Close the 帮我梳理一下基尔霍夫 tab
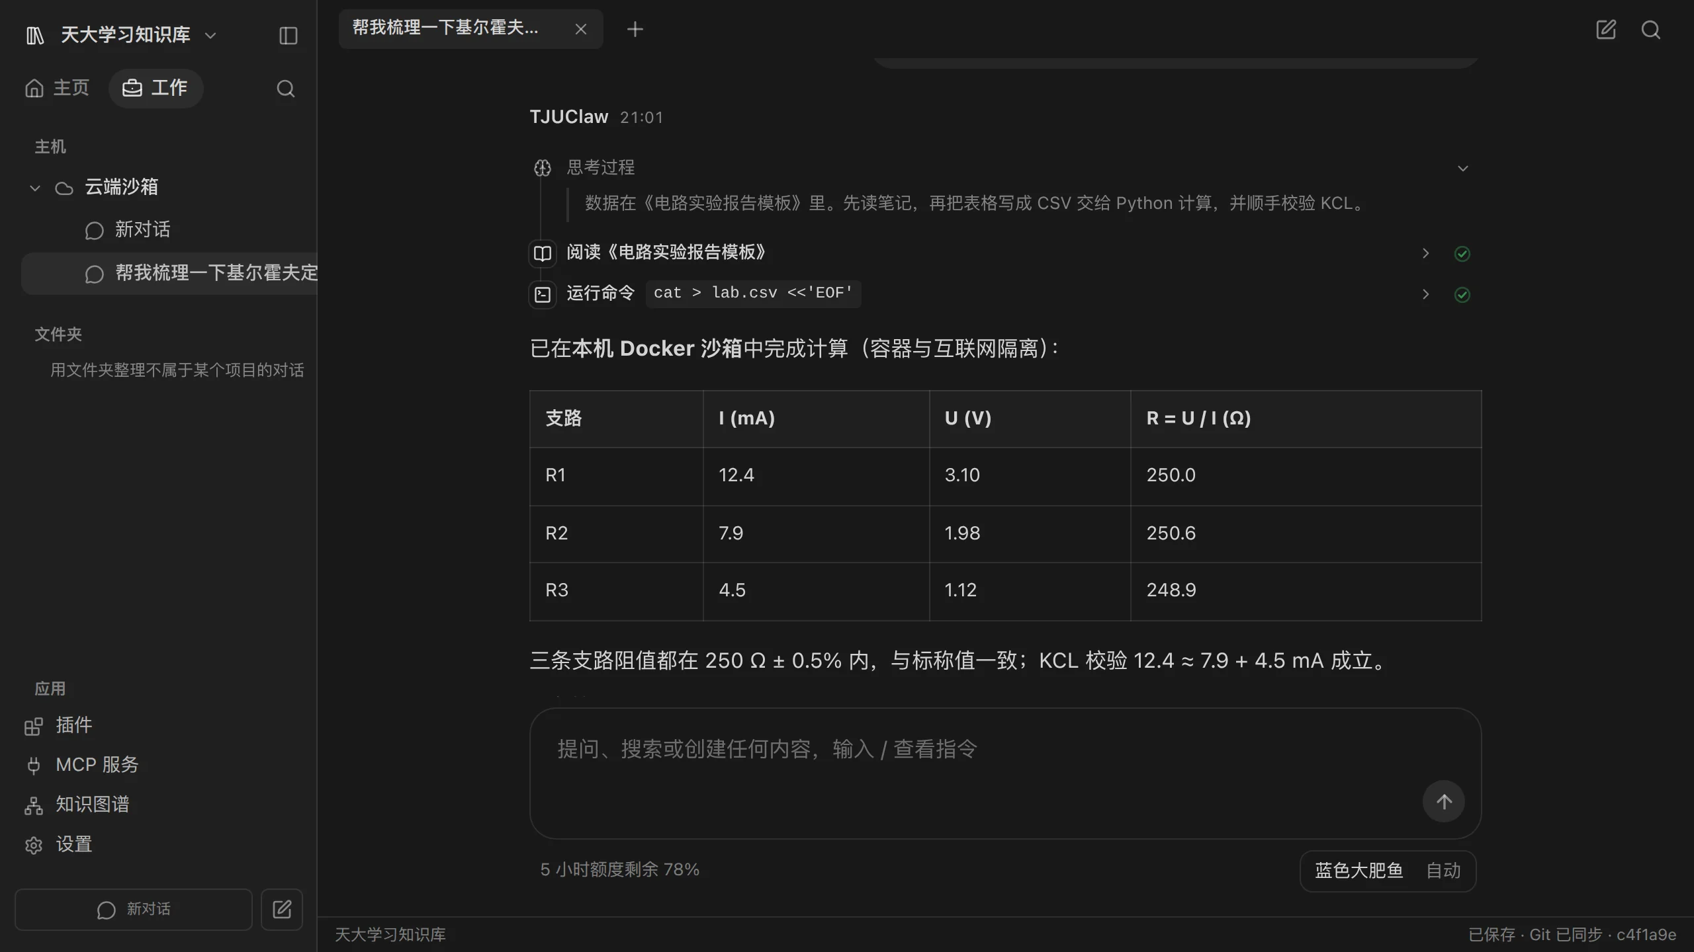This screenshot has height=952, width=1694. coord(581,29)
